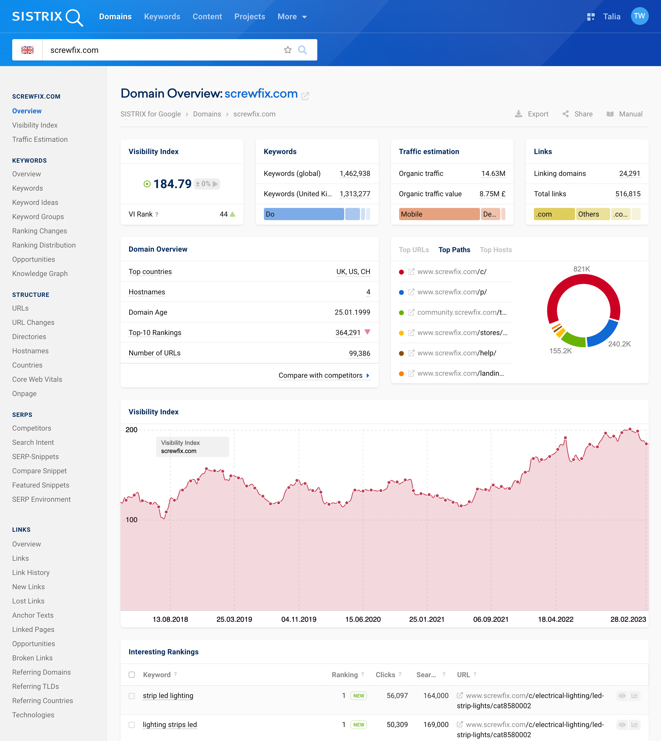Click the UK flag country selector
This screenshot has width=661, height=741.
click(x=28, y=50)
